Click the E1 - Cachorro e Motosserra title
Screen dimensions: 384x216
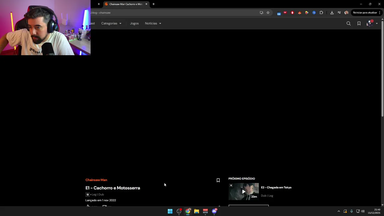coord(113,188)
